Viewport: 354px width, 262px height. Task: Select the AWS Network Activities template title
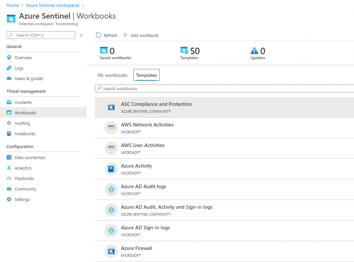pyautogui.click(x=147, y=125)
